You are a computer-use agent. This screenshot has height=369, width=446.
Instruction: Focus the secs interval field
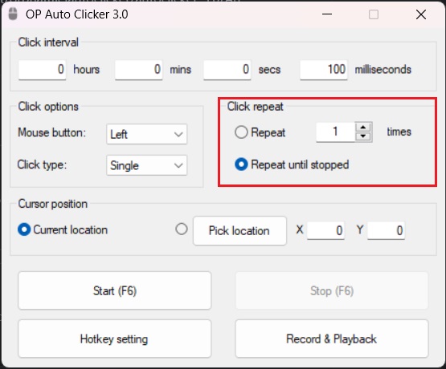coord(227,70)
